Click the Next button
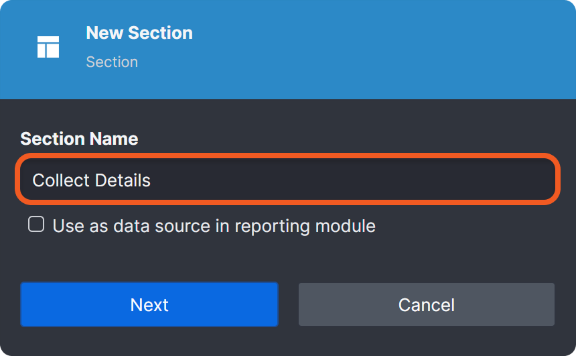 pos(149,304)
